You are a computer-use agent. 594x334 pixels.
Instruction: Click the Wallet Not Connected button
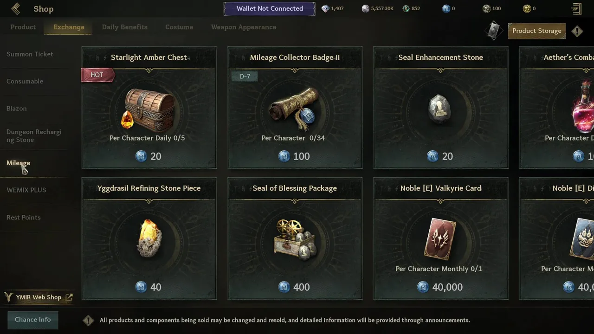point(270,9)
